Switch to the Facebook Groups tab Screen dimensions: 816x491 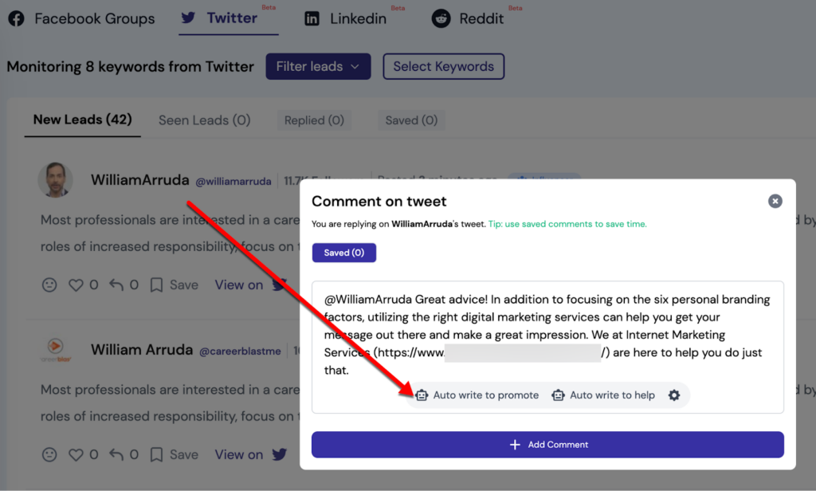[81, 18]
